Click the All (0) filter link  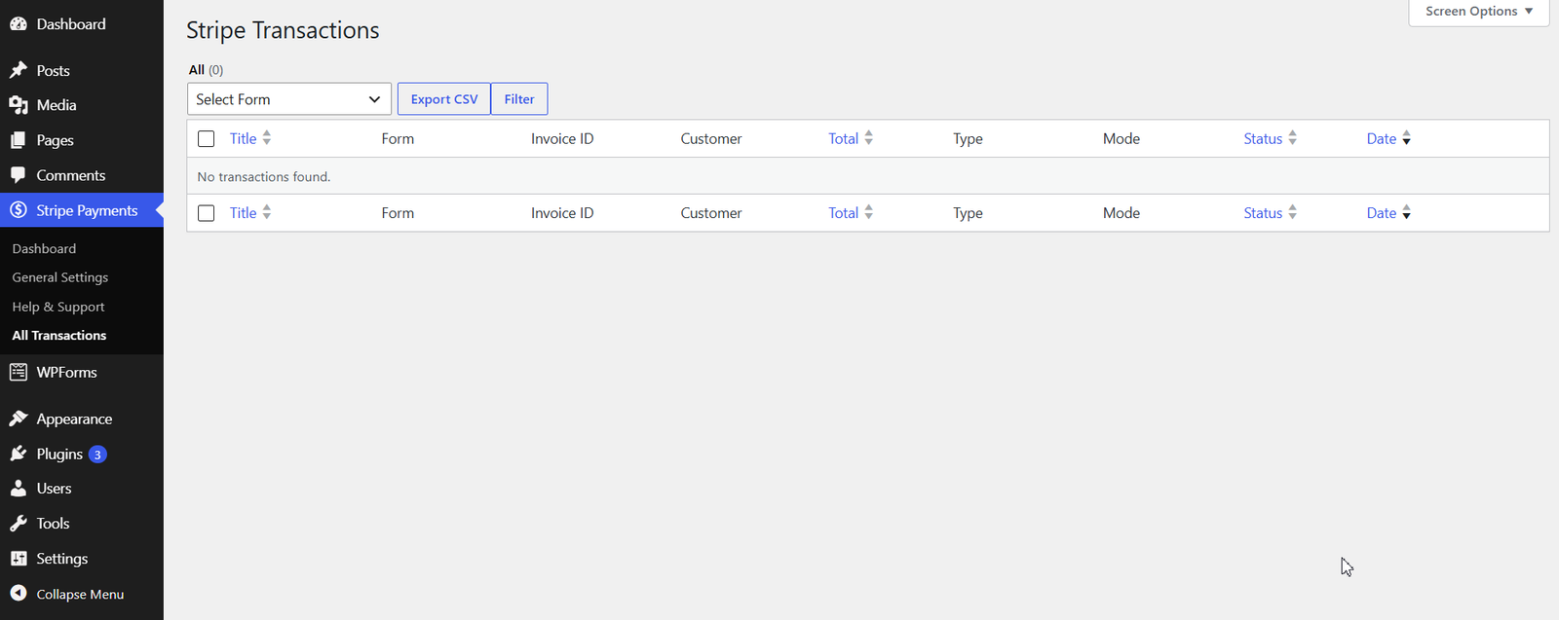(x=206, y=70)
